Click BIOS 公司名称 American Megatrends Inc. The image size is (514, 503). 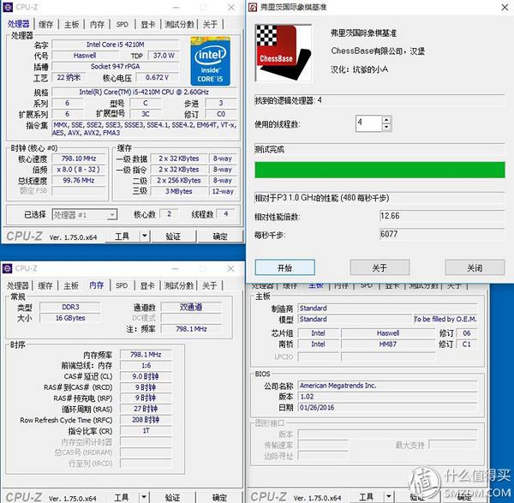(387, 386)
